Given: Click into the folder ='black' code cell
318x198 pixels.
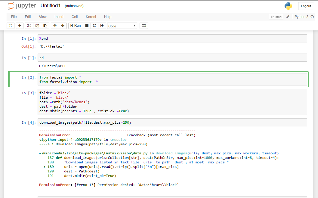Looking at the screenshot, I should (x=172, y=102).
